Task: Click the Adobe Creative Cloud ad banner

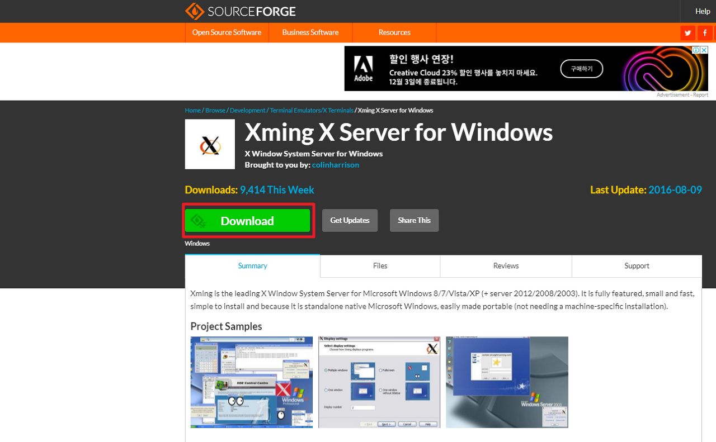Action: click(x=526, y=68)
